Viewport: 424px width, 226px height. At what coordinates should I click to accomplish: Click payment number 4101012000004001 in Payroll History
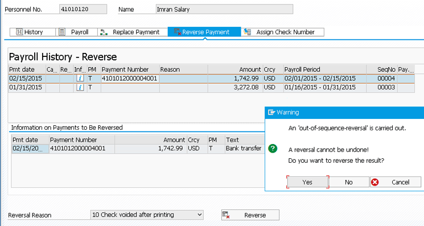point(130,79)
